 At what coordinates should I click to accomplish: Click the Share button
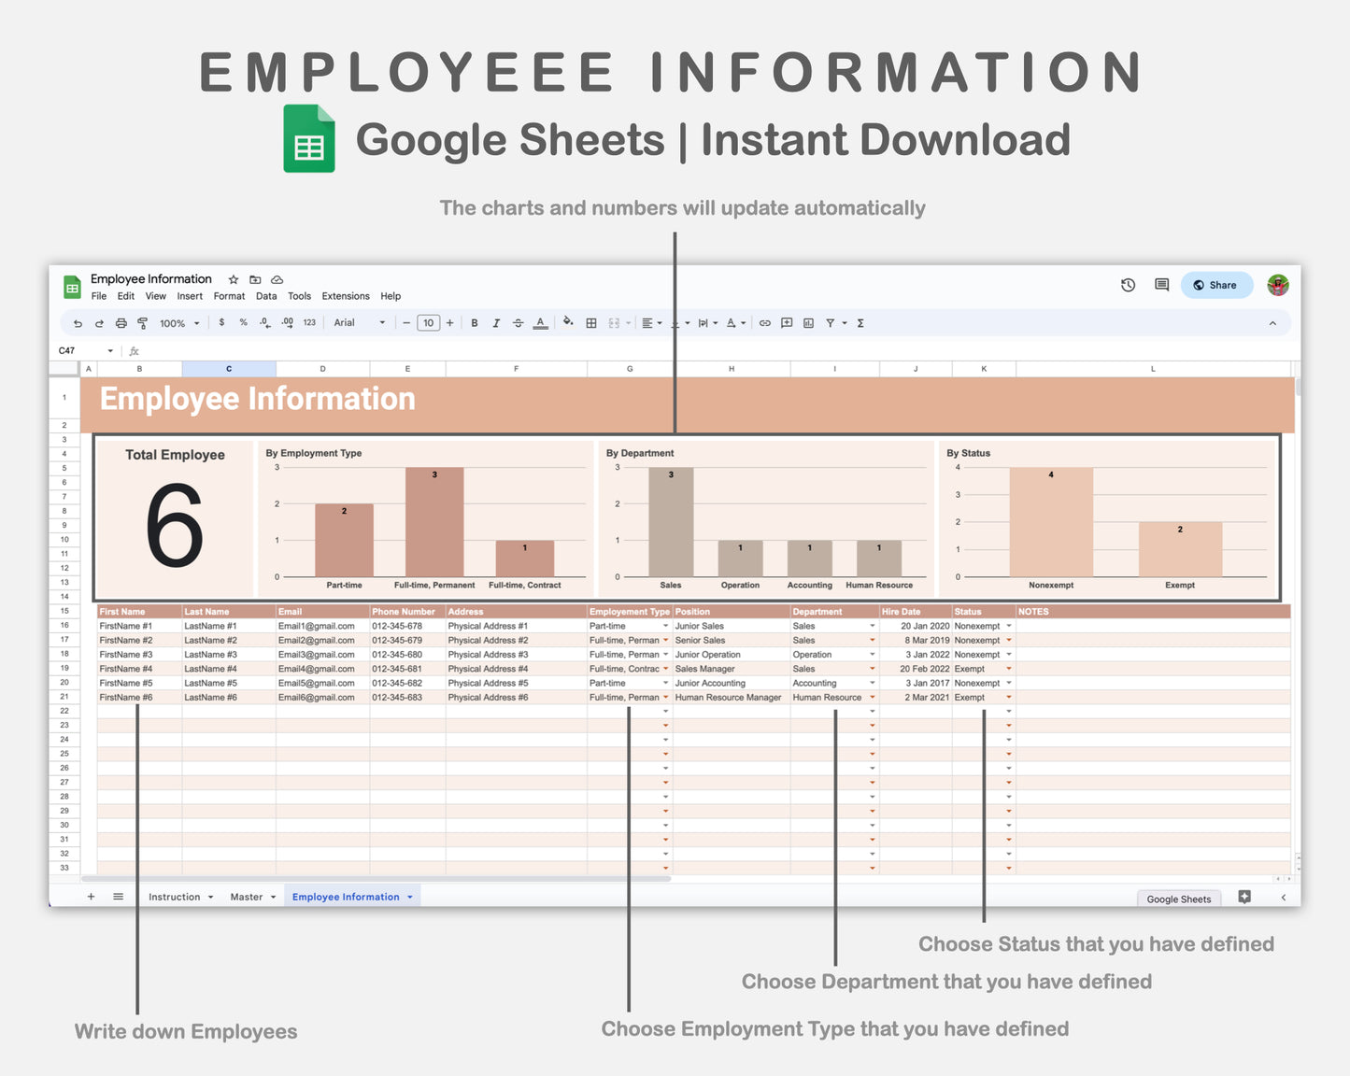pos(1215,285)
